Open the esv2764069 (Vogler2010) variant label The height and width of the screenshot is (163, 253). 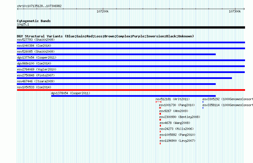[37, 69]
